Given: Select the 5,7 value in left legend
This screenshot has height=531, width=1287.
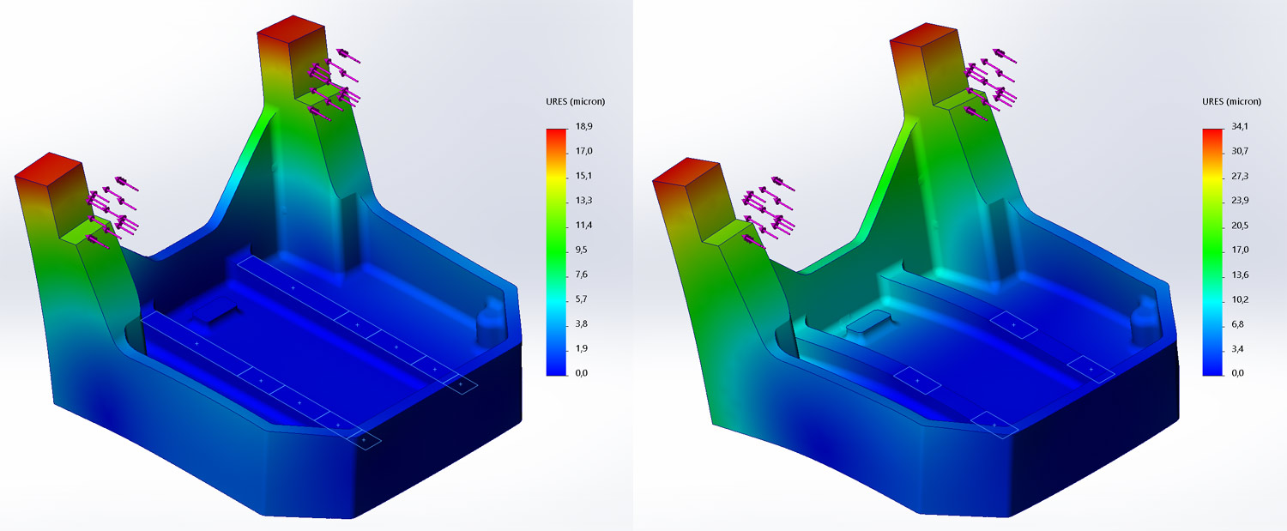Looking at the screenshot, I should coord(583,299).
